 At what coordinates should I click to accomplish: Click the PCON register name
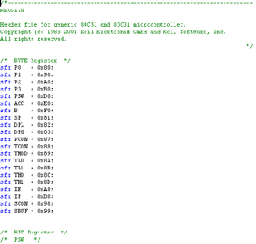pos(21,139)
